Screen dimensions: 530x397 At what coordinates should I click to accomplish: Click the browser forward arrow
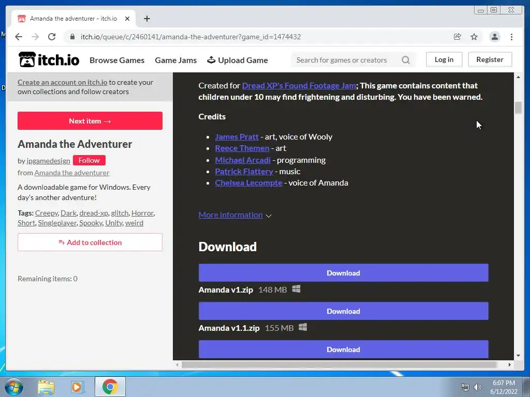pos(35,37)
